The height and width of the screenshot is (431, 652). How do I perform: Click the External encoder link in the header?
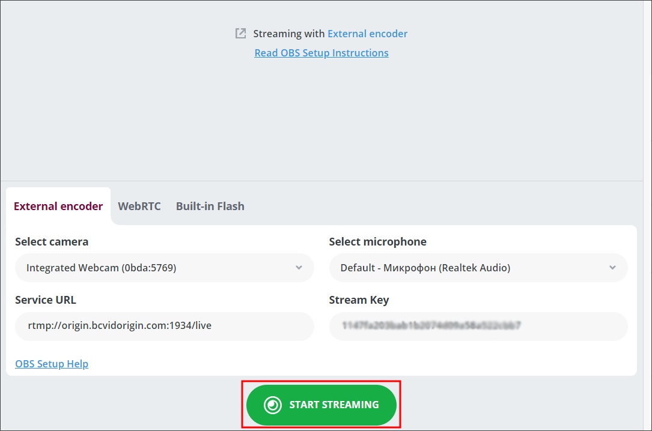tap(367, 34)
